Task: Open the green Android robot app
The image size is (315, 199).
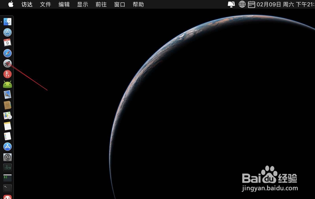Action: (8, 84)
